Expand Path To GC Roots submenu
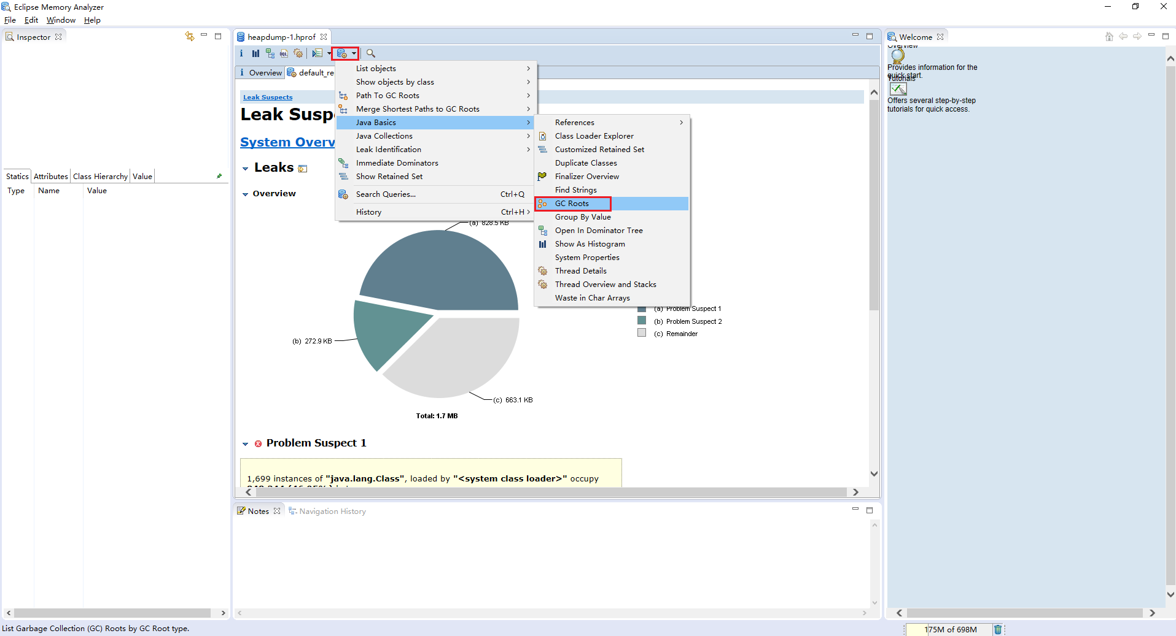This screenshot has width=1176, height=636. (436, 96)
